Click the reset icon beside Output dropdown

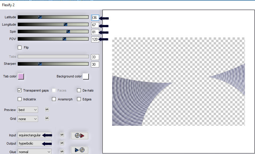[62, 143]
